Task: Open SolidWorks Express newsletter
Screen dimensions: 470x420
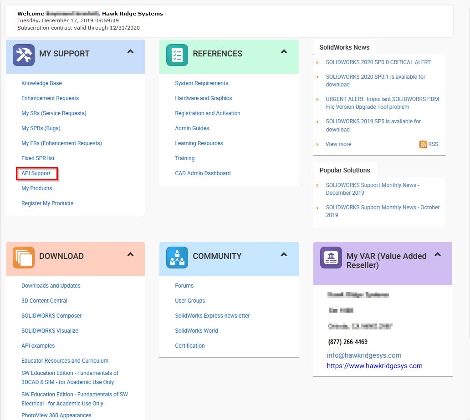Action: click(x=212, y=316)
